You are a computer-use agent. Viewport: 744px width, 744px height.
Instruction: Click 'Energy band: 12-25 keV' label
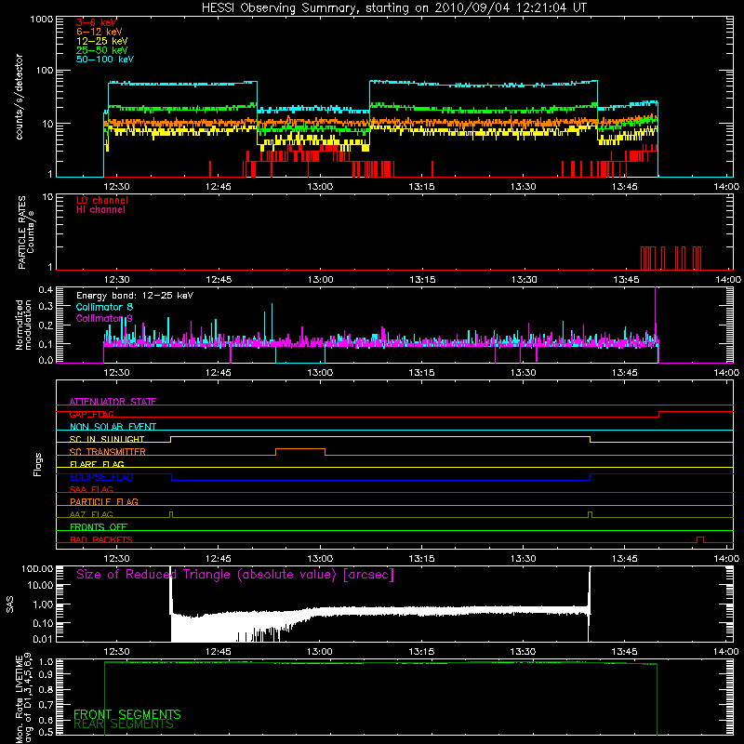tap(135, 296)
